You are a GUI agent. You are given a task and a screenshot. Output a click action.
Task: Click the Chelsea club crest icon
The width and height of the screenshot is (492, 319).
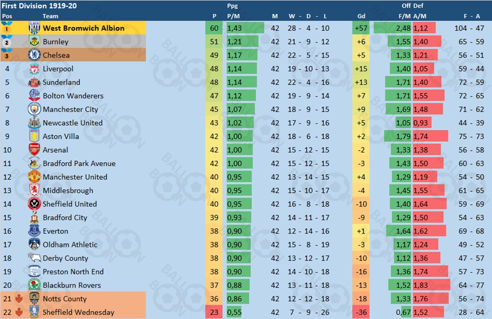[x=34, y=55]
